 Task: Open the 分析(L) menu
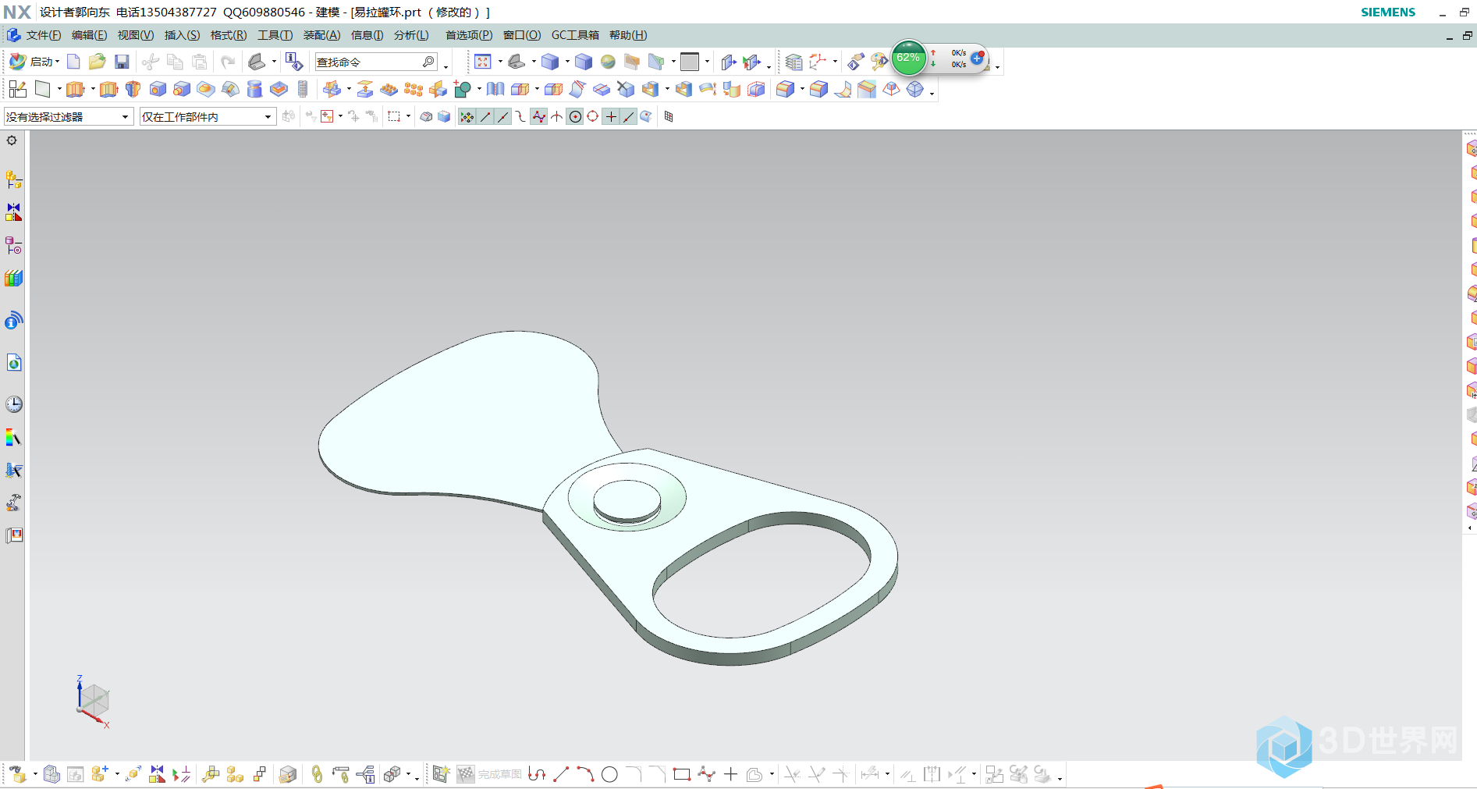411,35
